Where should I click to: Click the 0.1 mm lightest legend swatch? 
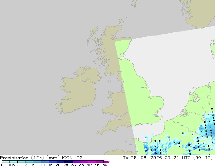tap(6, 162)
